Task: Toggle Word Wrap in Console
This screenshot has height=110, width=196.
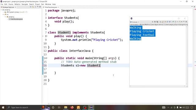Action: (165, 22)
